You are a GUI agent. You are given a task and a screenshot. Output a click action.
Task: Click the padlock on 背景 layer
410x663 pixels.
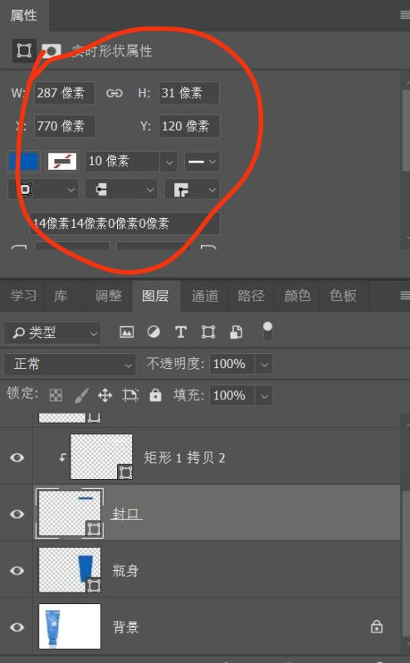point(377,627)
